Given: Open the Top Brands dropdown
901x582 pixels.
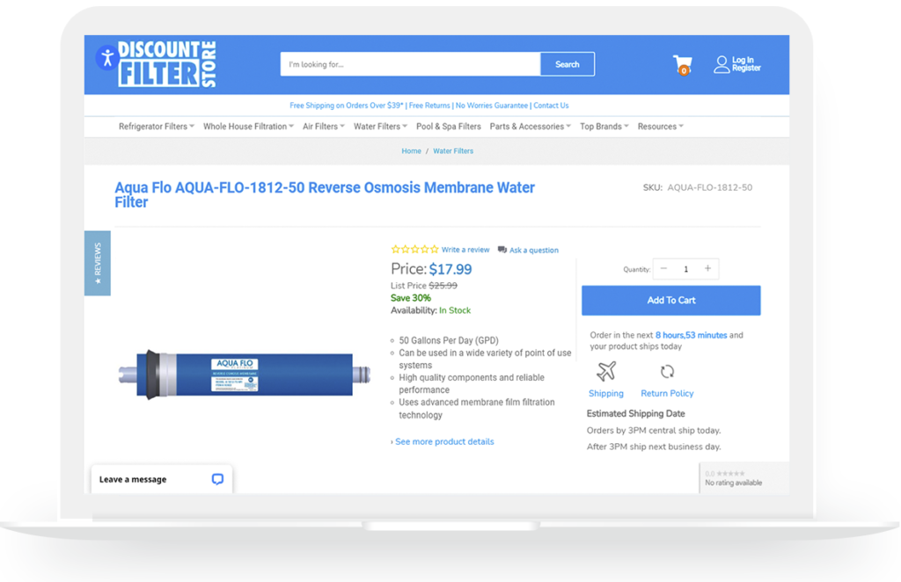Looking at the screenshot, I should coord(604,127).
